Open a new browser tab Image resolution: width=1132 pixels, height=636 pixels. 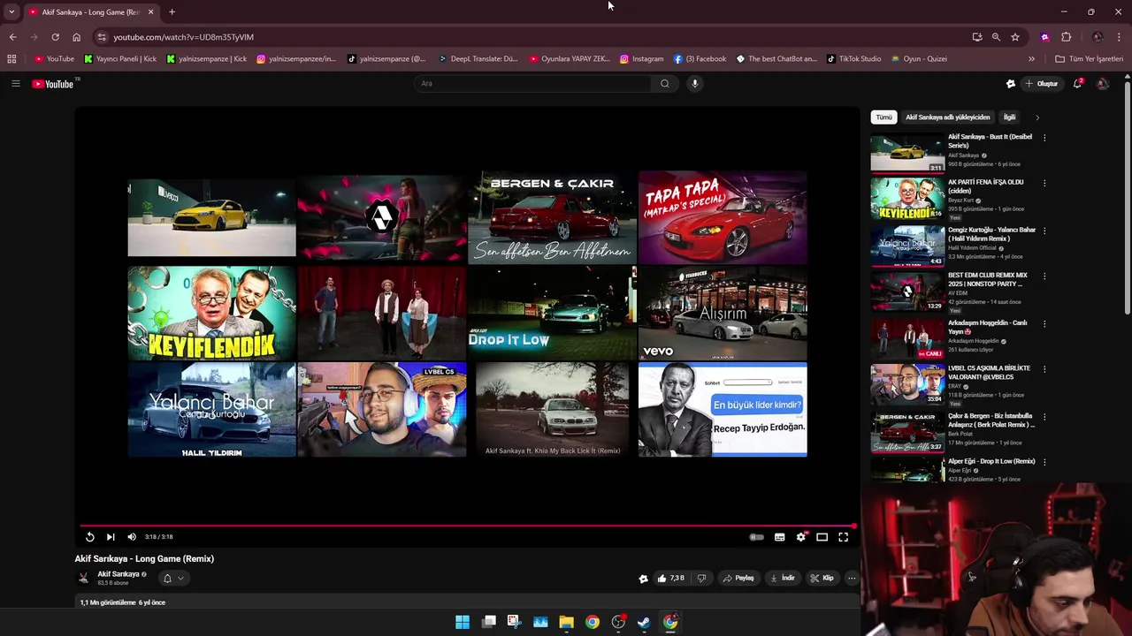click(x=172, y=12)
